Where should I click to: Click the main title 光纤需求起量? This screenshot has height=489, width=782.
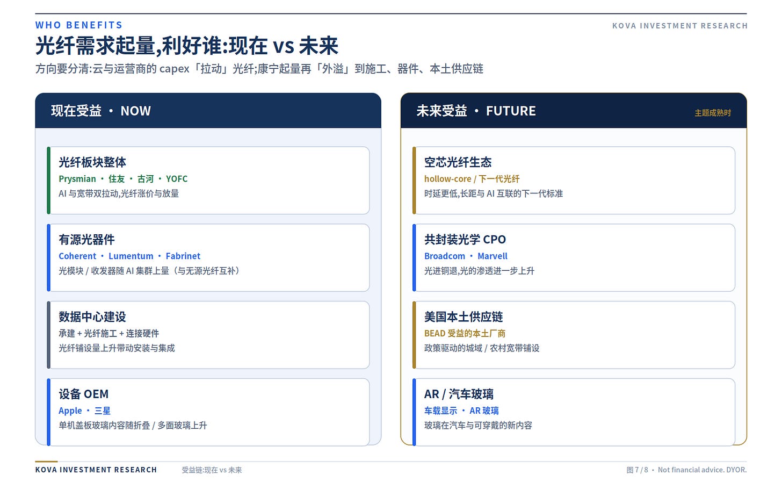coord(96,46)
